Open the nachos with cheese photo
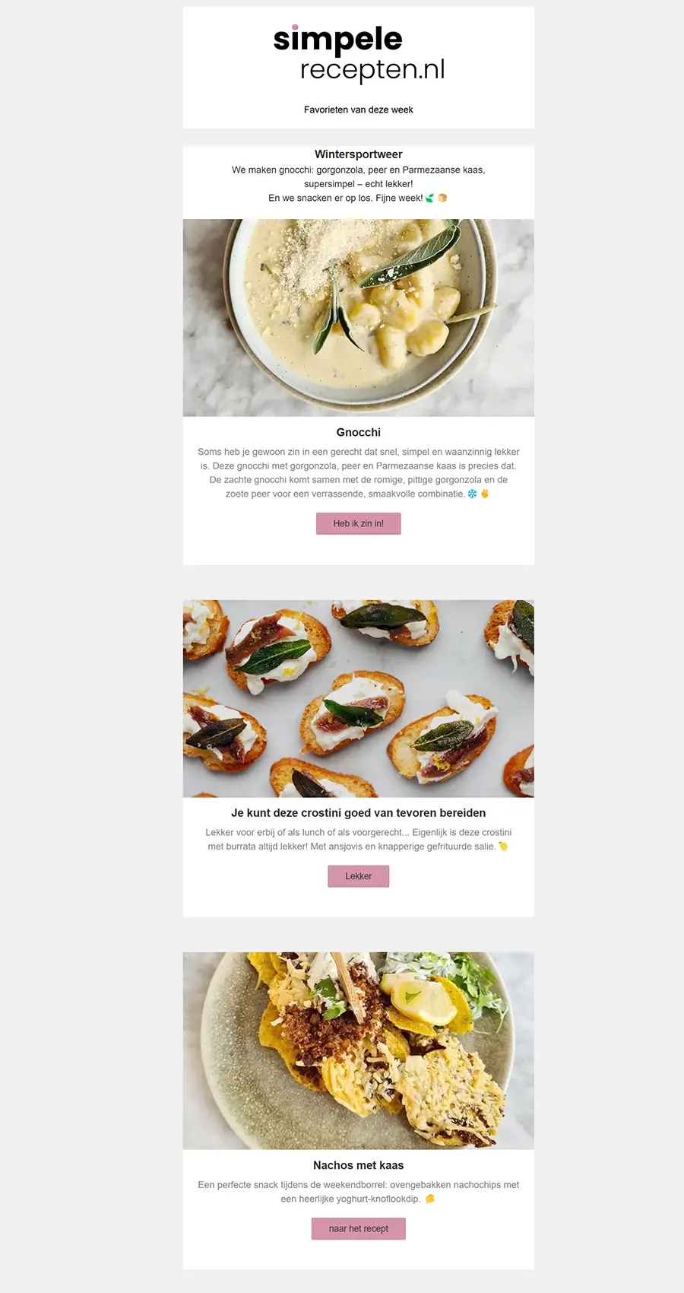Viewport: 684px width, 1293px height. 359,1051
